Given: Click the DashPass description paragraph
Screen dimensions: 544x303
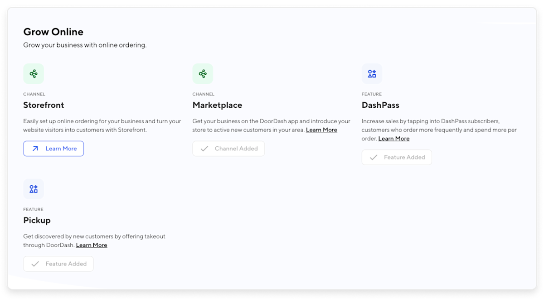Looking at the screenshot, I should point(439,130).
